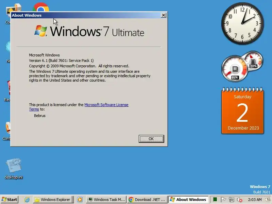Viewport: 272px width, 204px height.
Task: Select the Chrome icon behind the dialog
Action: point(41,7)
